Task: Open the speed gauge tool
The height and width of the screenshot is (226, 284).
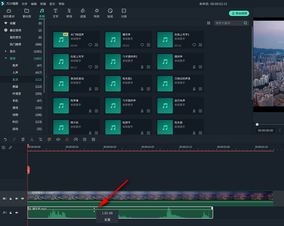Action: (x=76, y=140)
